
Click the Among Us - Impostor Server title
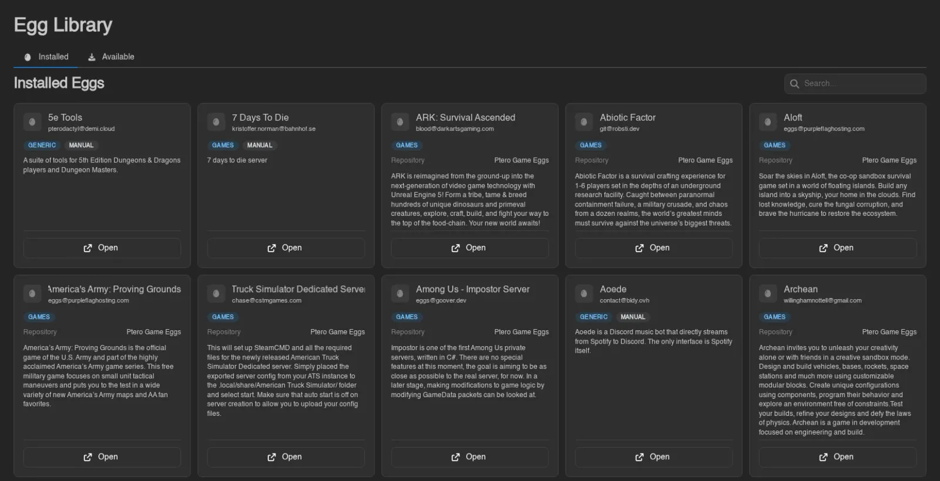point(472,289)
